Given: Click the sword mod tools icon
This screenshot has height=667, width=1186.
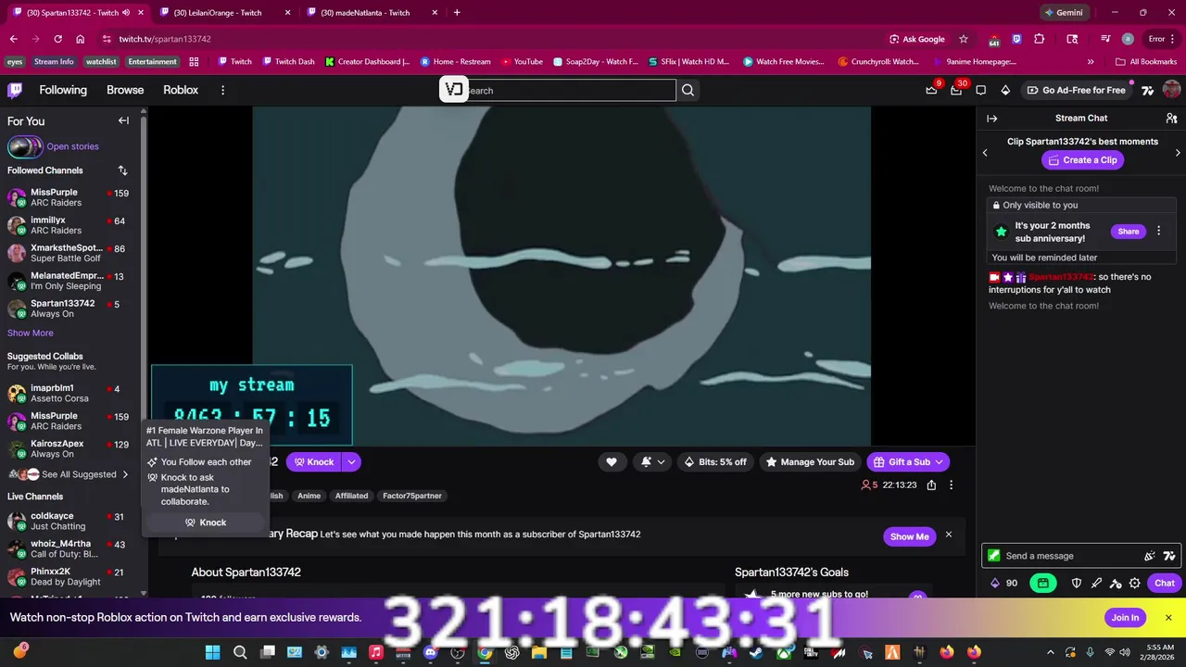Looking at the screenshot, I should pyautogui.click(x=1096, y=583).
